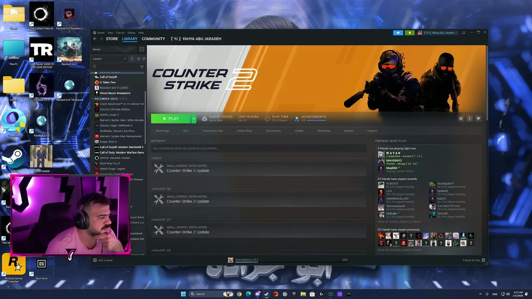Image resolution: width=532 pixels, height=299 pixels.
Task: Open Counter-Strike 2 game info icon
Action: pyautogui.click(x=469, y=118)
